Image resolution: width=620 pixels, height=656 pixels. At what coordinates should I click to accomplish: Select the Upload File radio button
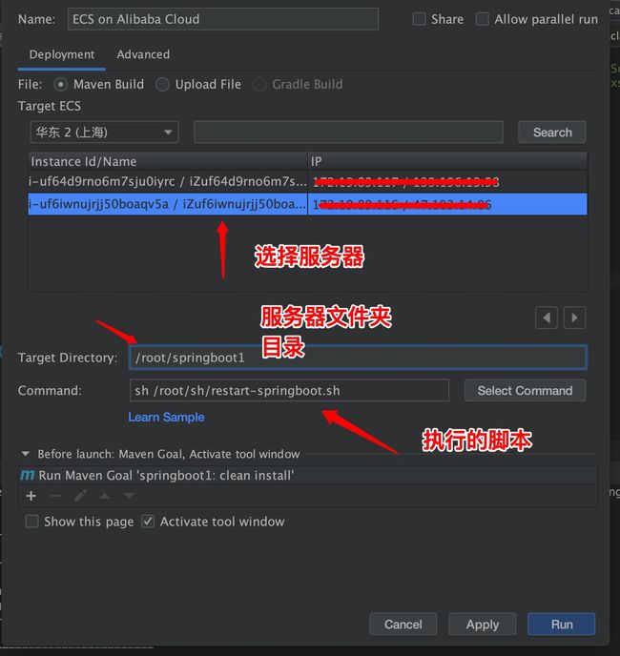pyautogui.click(x=162, y=85)
